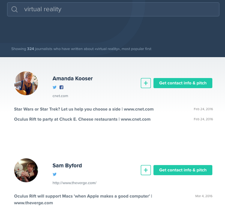
Task: Open Amanda Kooser's Twitter profile icon
Action: [54, 87]
